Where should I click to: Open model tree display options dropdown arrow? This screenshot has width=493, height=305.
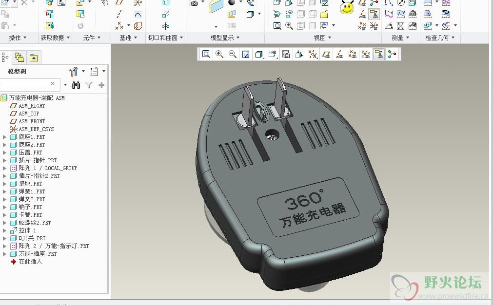(104, 71)
